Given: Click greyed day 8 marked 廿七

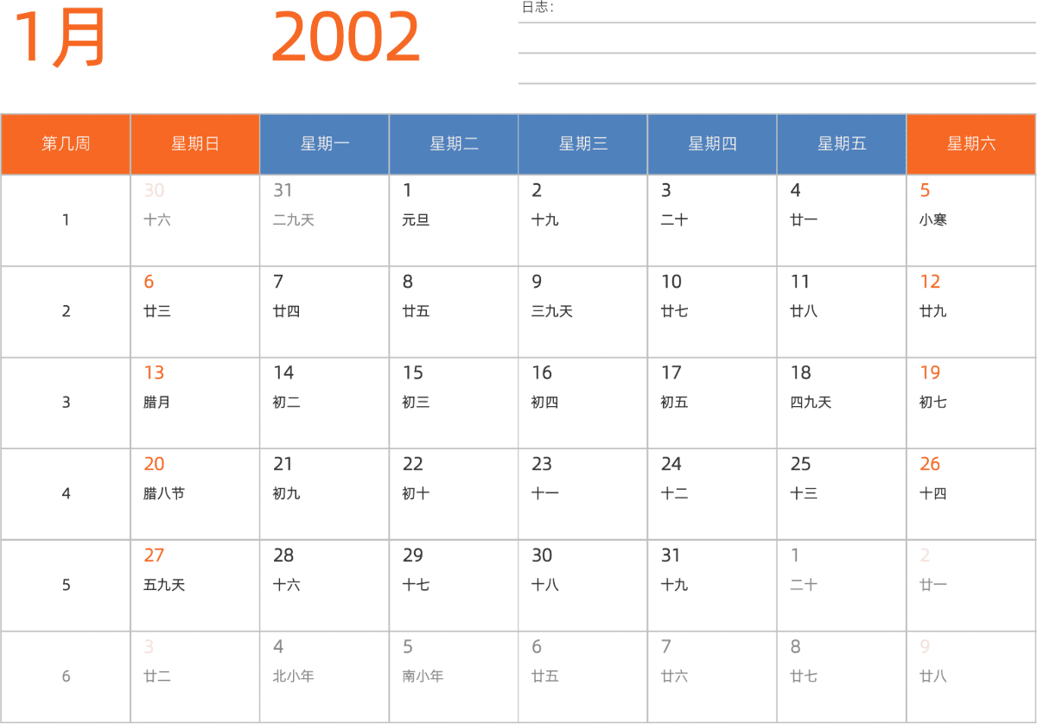Looking at the screenshot, I should (842, 676).
